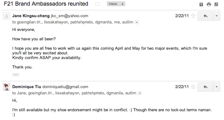Screen dimensions: 224x120
Task: Star Jane Kingsu-cheng's email
Action: [x=193, y=16]
